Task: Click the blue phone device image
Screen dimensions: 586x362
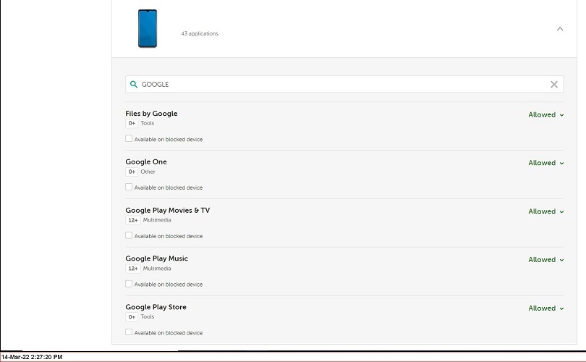Action: point(148,28)
